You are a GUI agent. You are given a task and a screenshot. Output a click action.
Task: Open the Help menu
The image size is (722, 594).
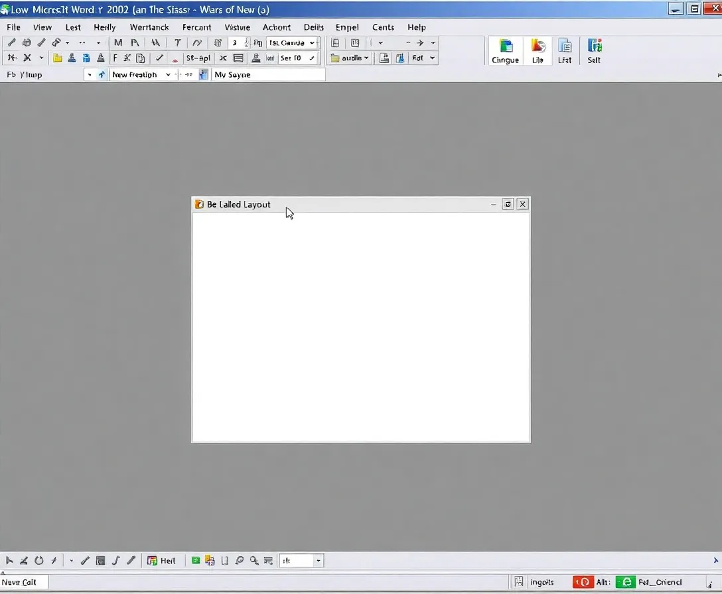(x=416, y=27)
